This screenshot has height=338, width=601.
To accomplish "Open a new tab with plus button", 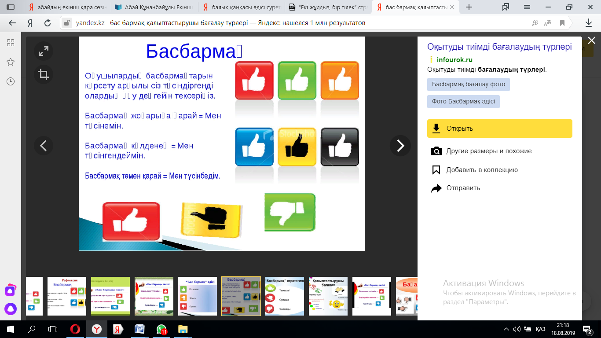I will 469,7.
